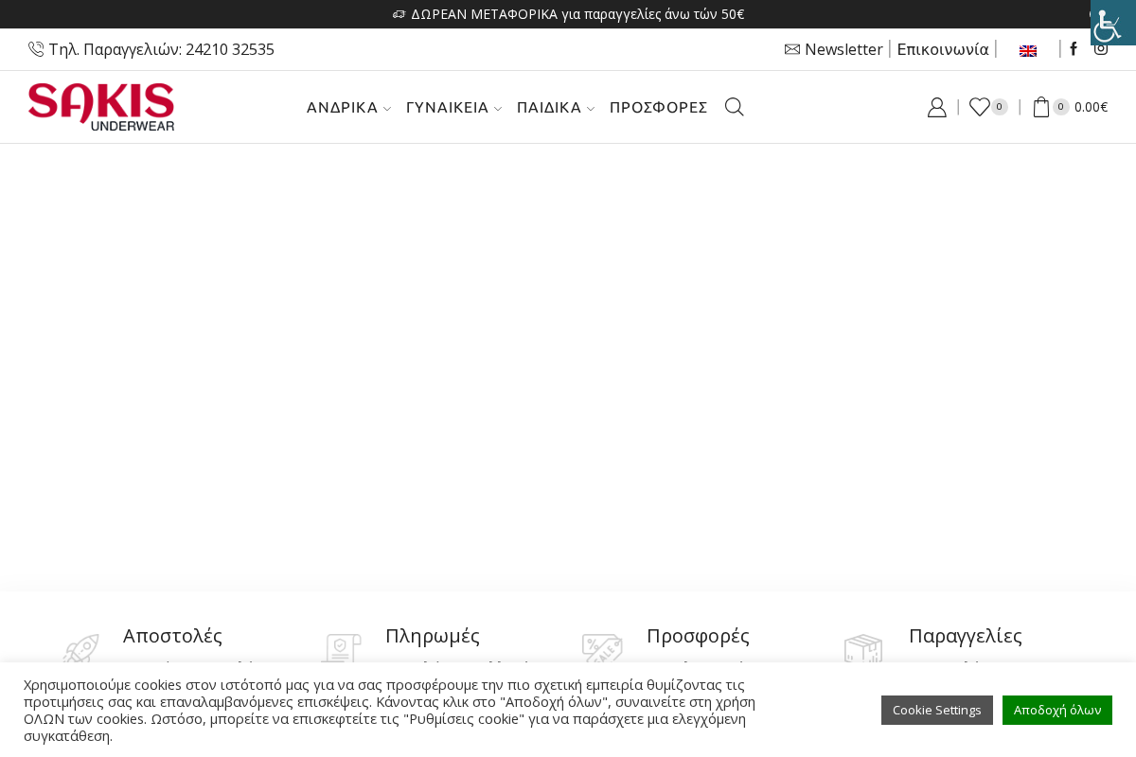Screen dimensions: 1136x757
Task: Expand the ΑΝΔΡΙΚΑ menu chevron
Action: (387, 109)
